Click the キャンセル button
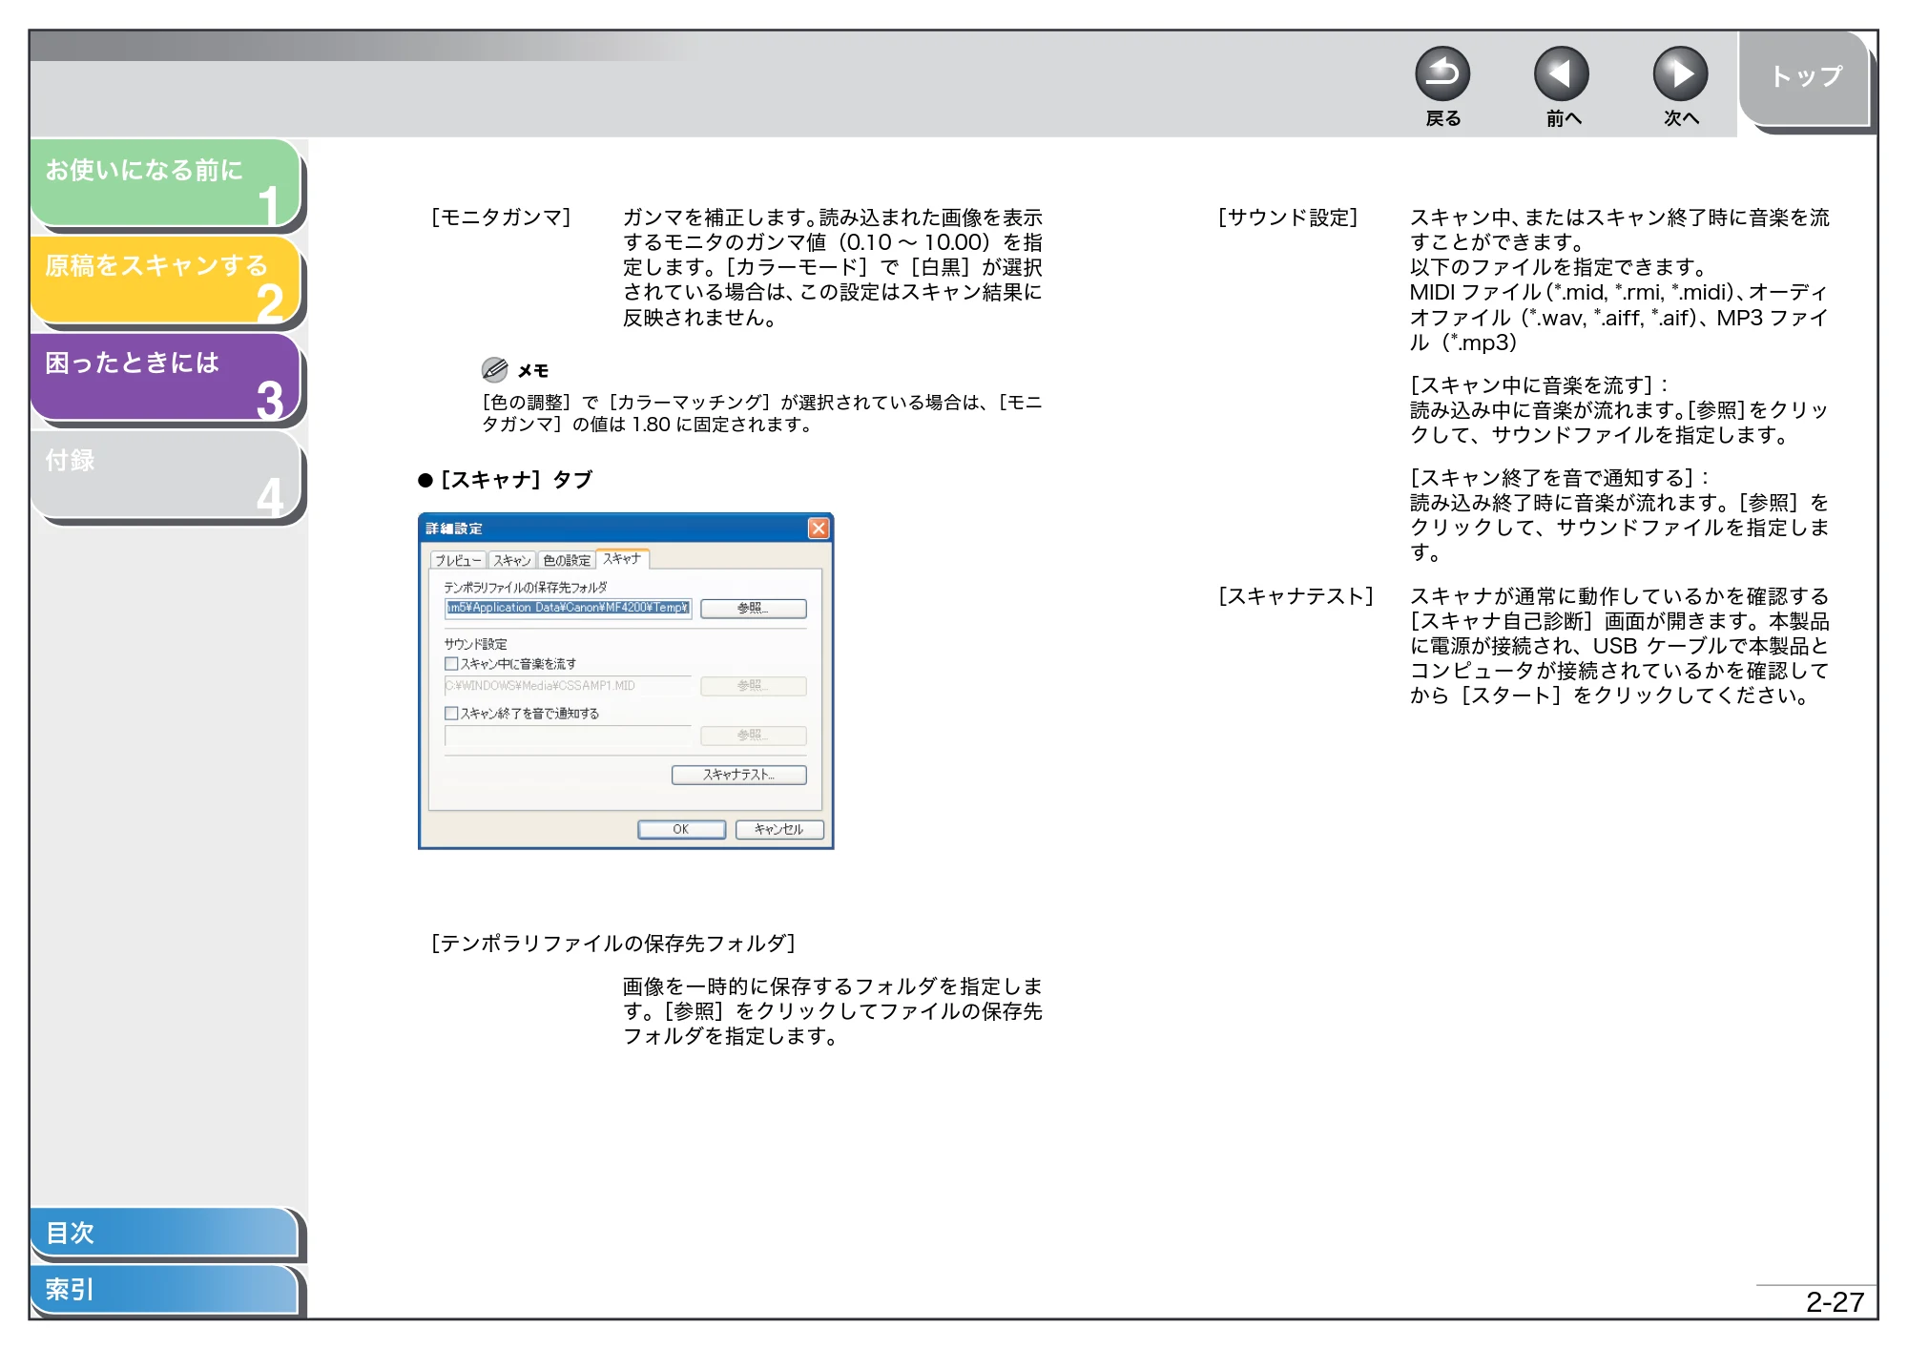The height and width of the screenshot is (1349, 1908). [779, 829]
